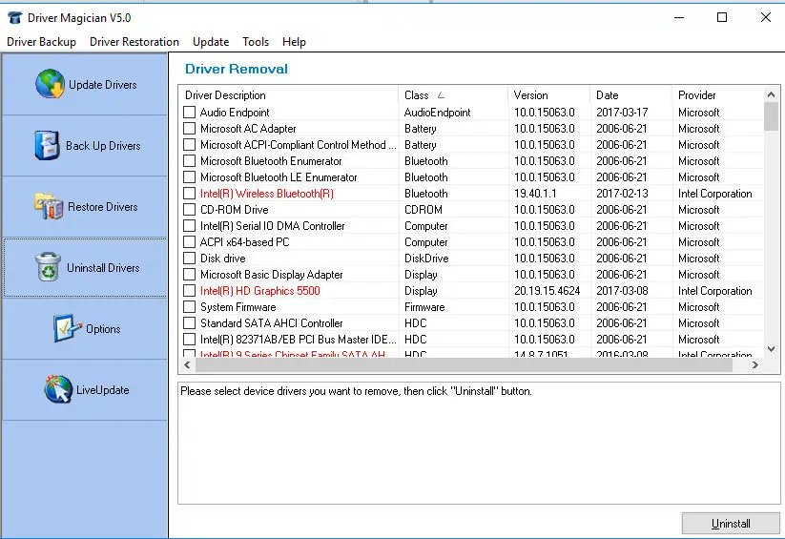Open the Update menu
The width and height of the screenshot is (785, 539).
tap(211, 42)
